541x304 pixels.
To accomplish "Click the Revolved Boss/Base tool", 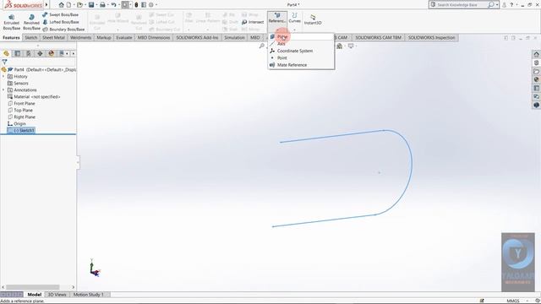I will (x=31, y=22).
